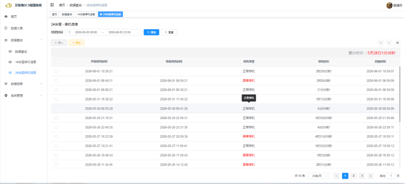405x184 pixels.
Task: Open column settings grid icon
Action: click(x=398, y=42)
